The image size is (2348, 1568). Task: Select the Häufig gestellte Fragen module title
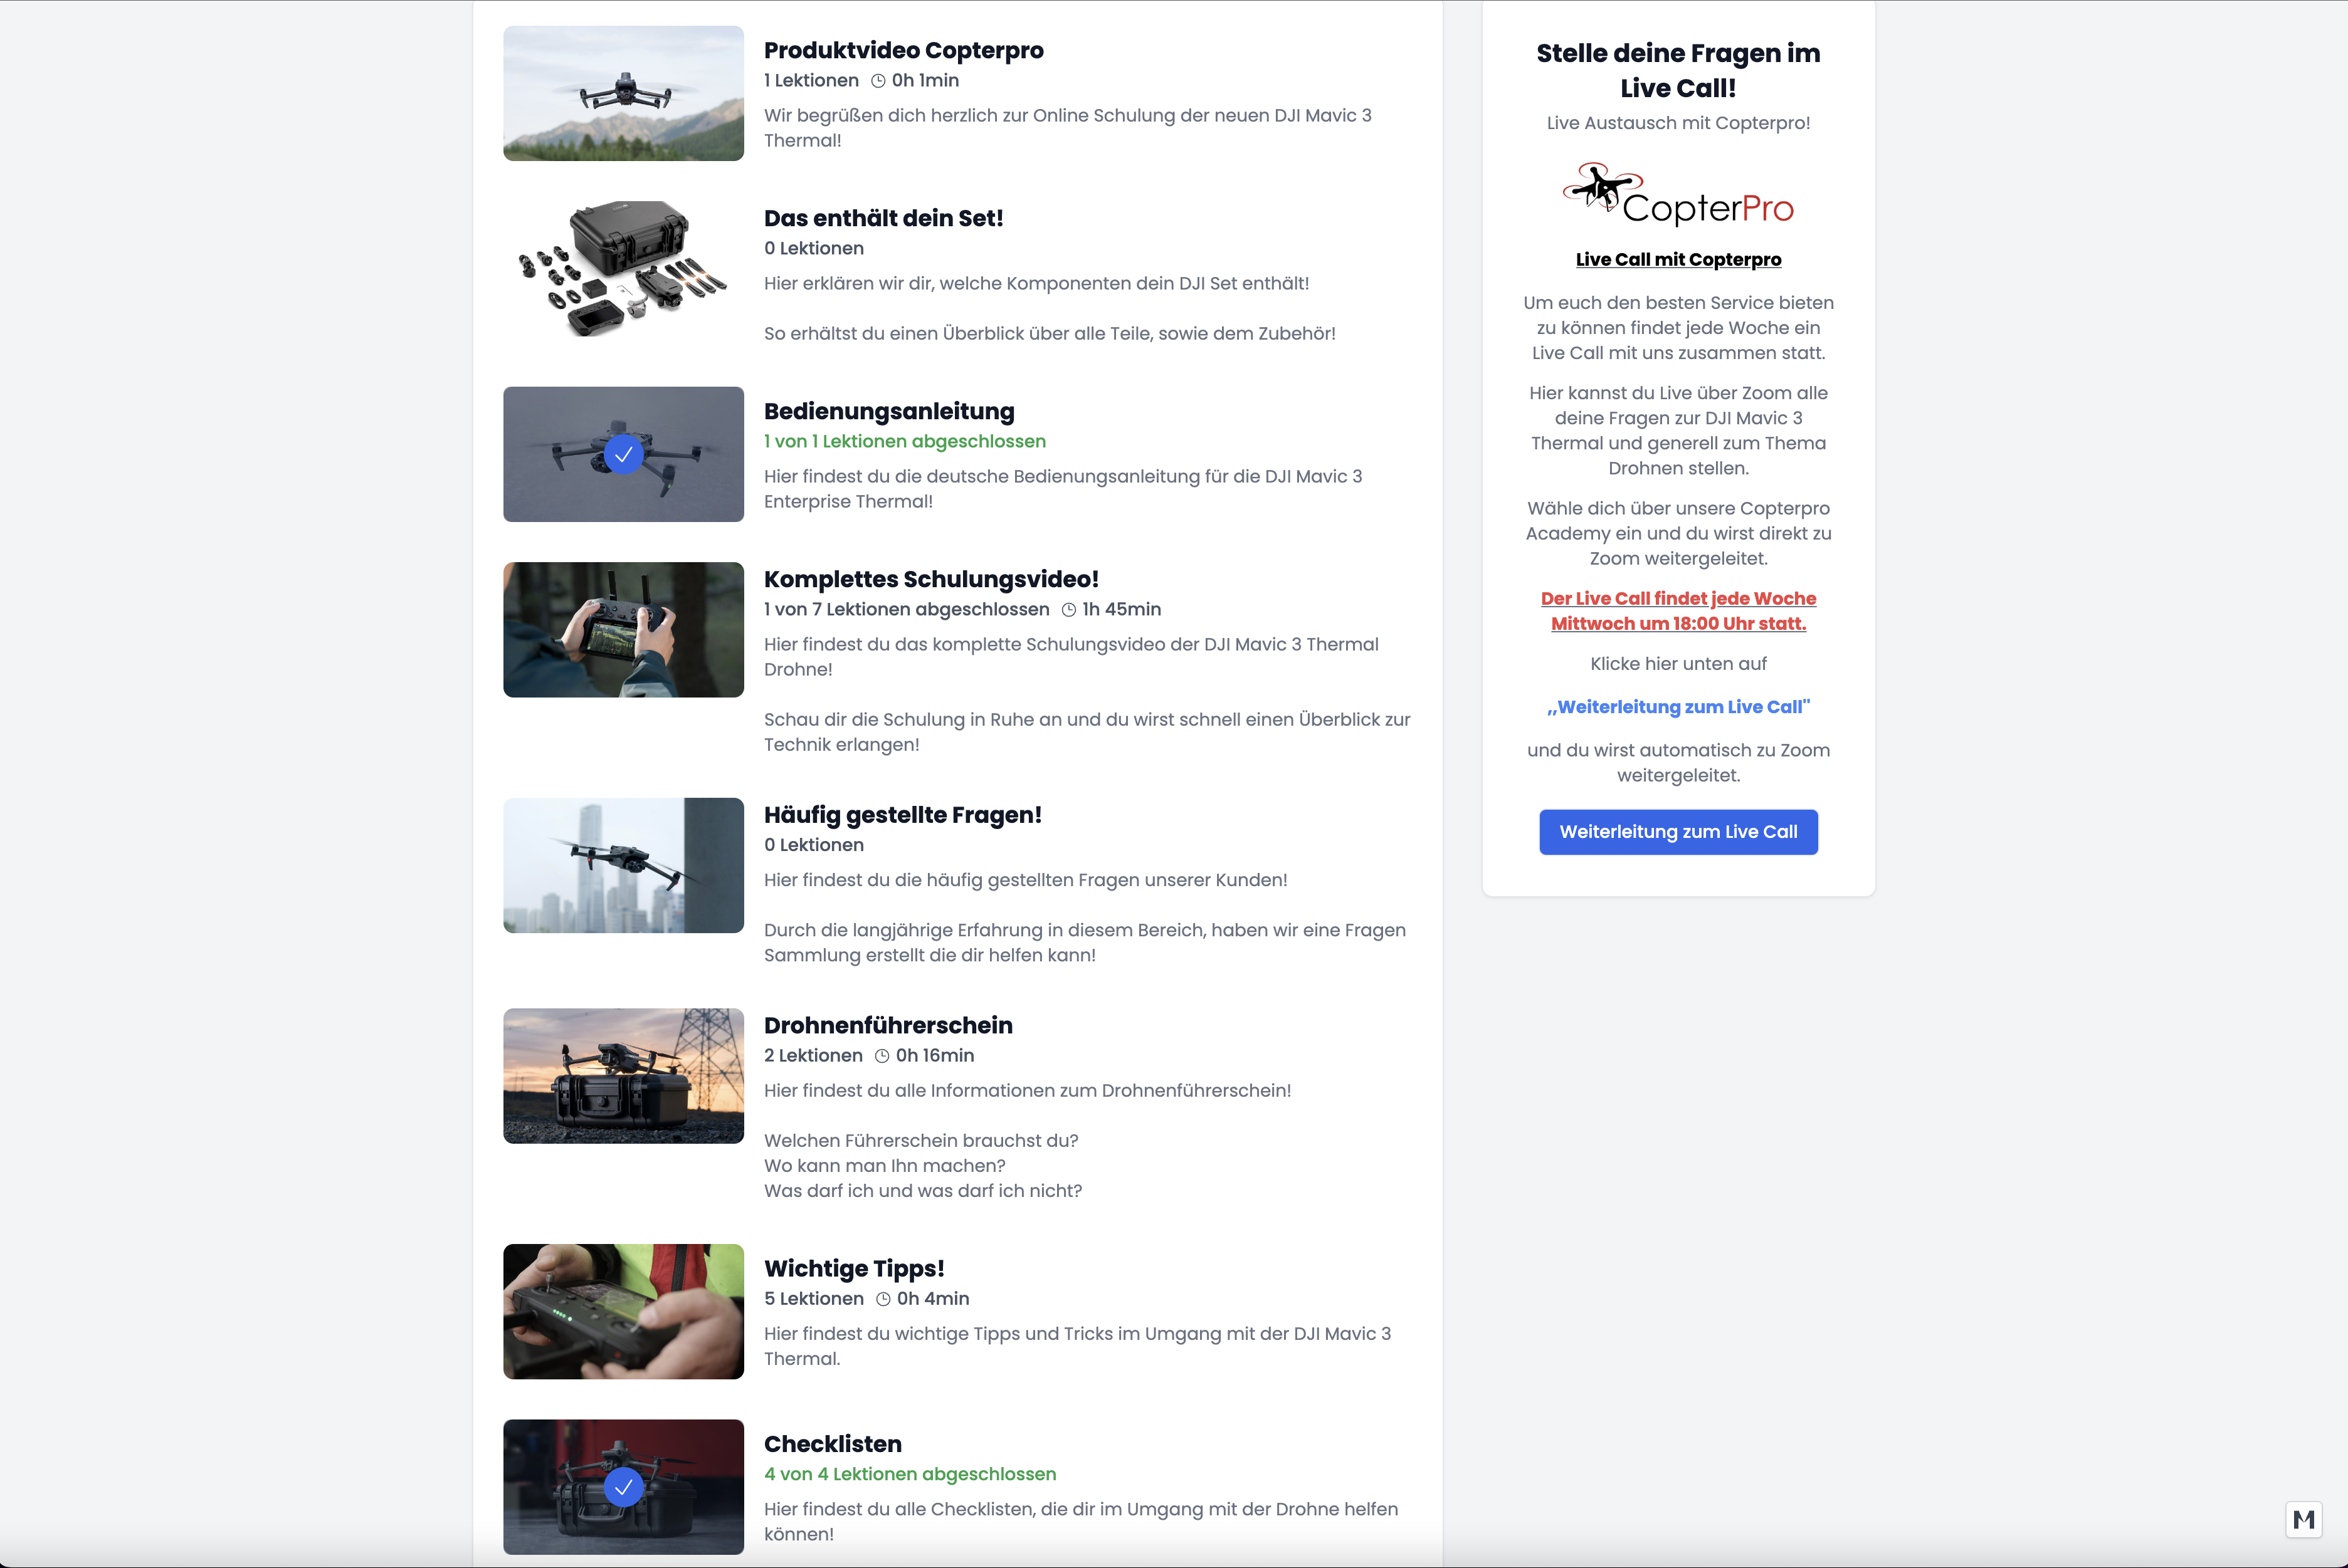click(x=902, y=815)
